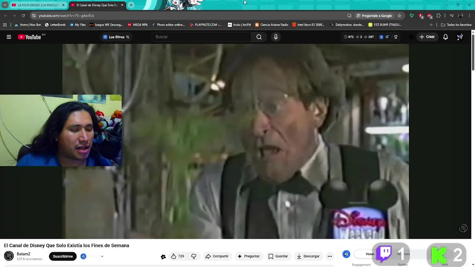Open the Chrome three-dot menu

[469, 16]
